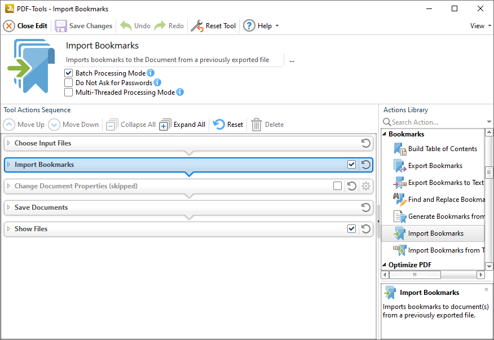Click the Redo arrow icon
This screenshot has width=494, height=340.
(160, 26)
